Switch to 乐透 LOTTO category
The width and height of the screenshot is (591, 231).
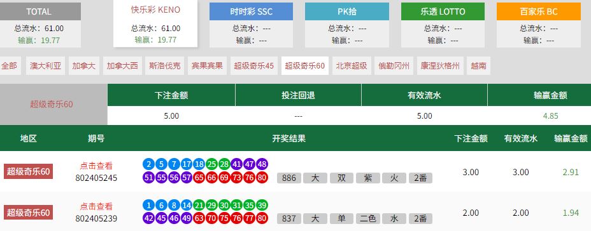(443, 25)
